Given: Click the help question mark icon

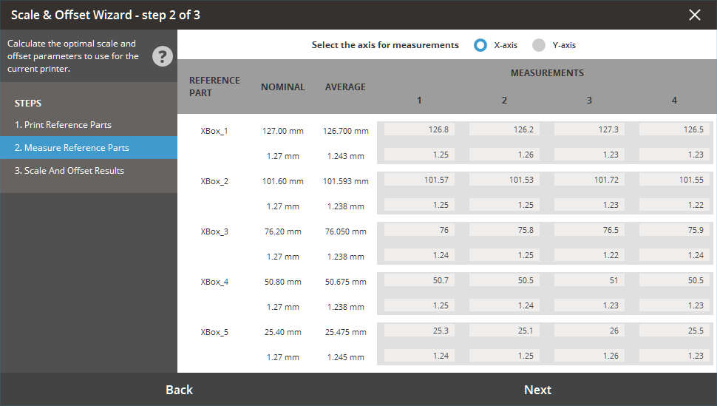Looking at the screenshot, I should (163, 56).
